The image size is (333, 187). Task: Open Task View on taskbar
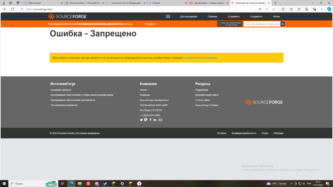click(62, 183)
